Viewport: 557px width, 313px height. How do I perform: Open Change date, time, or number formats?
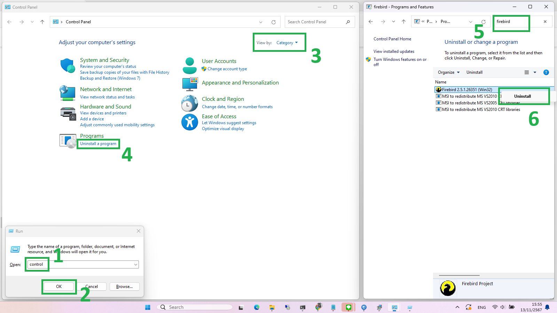point(237,107)
